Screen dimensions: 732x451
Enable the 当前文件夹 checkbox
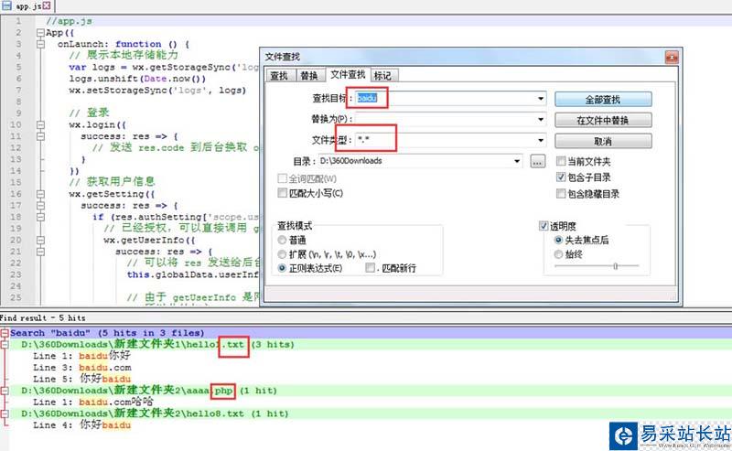point(561,162)
